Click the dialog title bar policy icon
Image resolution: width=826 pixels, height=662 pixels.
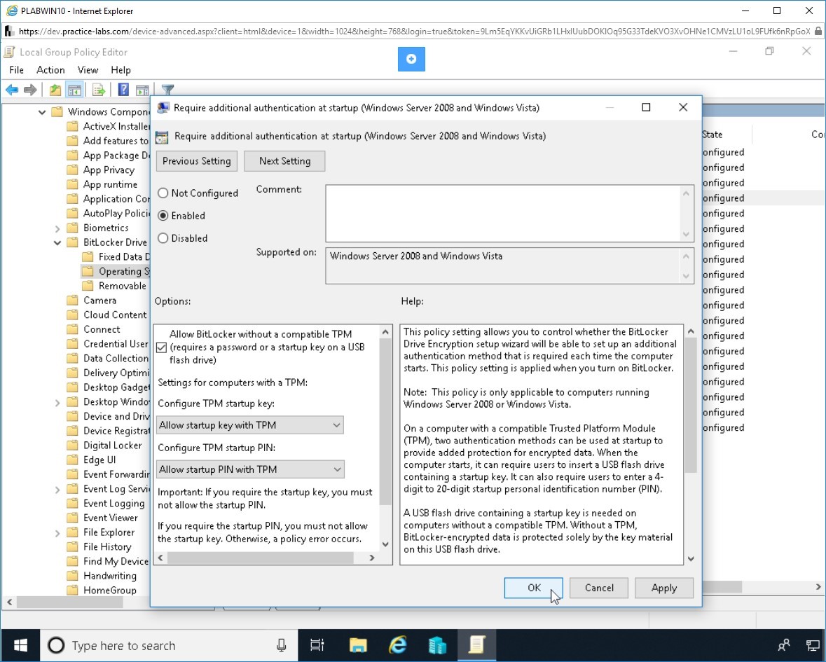(163, 108)
